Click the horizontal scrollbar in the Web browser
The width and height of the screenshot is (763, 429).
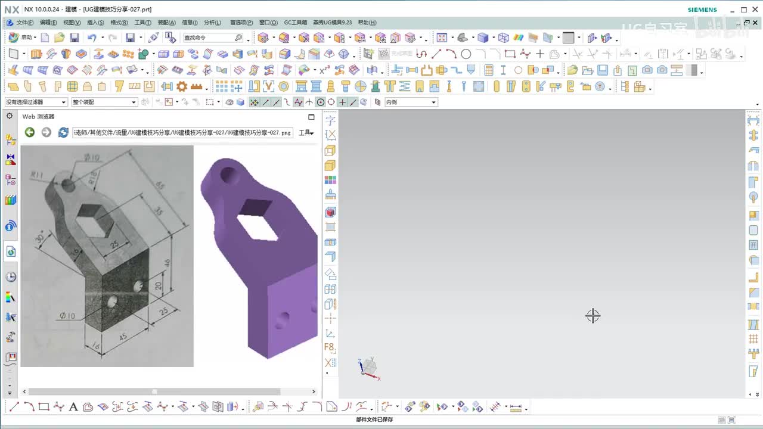point(154,391)
